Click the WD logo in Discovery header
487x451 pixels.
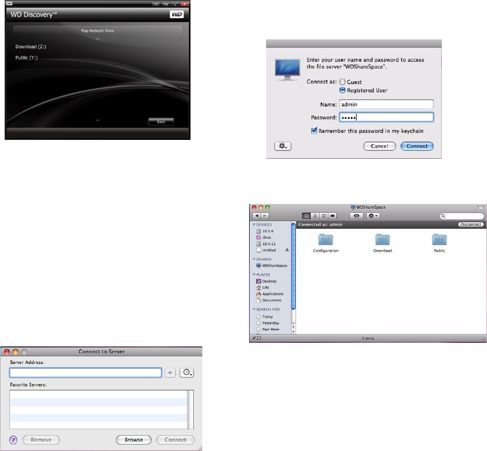[x=177, y=15]
